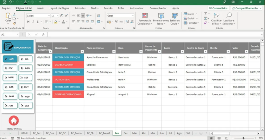Click the AutoSum sigma icon
Viewport: 265px width, 140px height.
coord(206,14)
